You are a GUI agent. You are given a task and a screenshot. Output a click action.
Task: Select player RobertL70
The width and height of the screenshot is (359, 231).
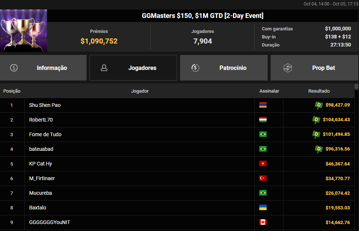pos(41,120)
